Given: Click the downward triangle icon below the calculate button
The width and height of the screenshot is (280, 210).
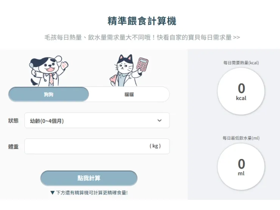Looking at the screenshot, I should pyautogui.click(x=52, y=193).
